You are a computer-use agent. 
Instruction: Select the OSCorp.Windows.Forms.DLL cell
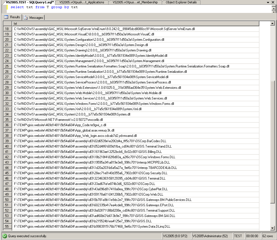click(x=135, y=157)
